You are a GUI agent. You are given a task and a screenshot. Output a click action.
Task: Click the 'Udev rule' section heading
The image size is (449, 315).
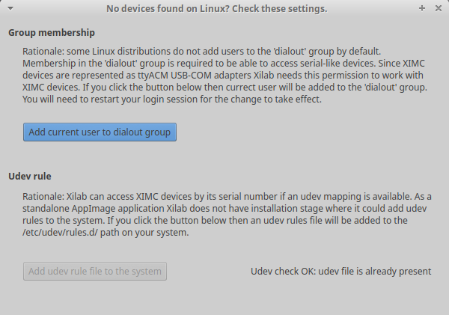29,177
